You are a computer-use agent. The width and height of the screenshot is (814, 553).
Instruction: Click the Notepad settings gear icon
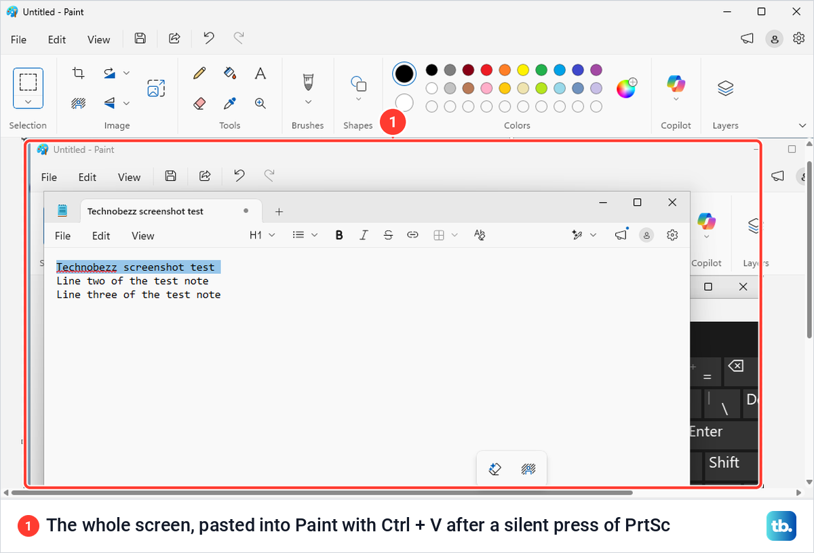(672, 235)
